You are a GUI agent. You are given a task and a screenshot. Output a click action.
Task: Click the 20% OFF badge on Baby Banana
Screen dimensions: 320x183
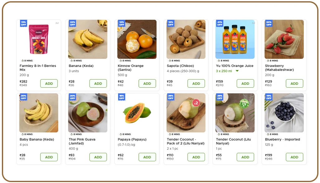tap(23, 97)
